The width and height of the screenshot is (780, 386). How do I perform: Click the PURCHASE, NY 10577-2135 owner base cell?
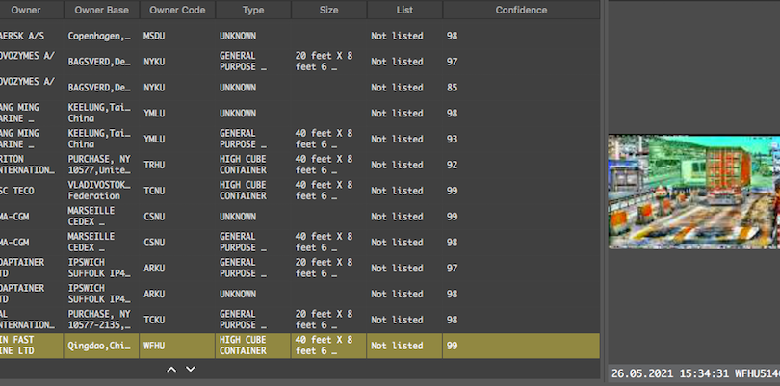101,320
